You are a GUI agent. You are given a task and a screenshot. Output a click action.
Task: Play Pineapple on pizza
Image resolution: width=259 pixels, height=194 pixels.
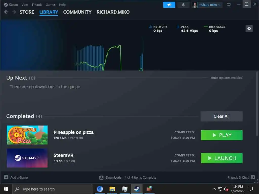click(x=222, y=135)
